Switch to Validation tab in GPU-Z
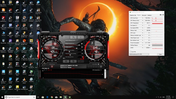 tap(149, 15)
